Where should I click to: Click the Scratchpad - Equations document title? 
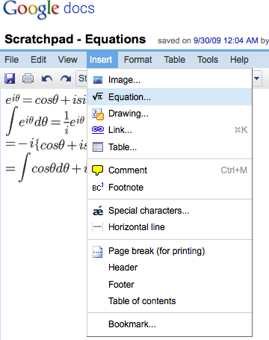pyautogui.click(x=75, y=40)
